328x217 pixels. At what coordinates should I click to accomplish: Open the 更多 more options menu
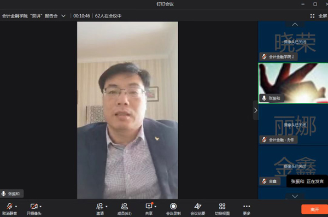247,209
